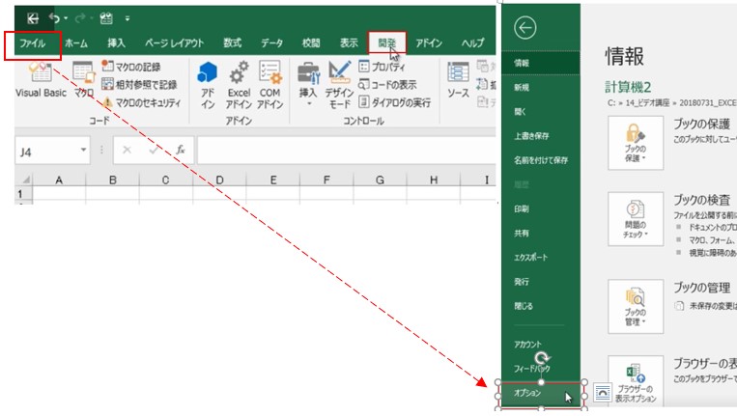Click inside the formula bar input
Viewport: 737px width, 416px height.
pyautogui.click(x=347, y=151)
